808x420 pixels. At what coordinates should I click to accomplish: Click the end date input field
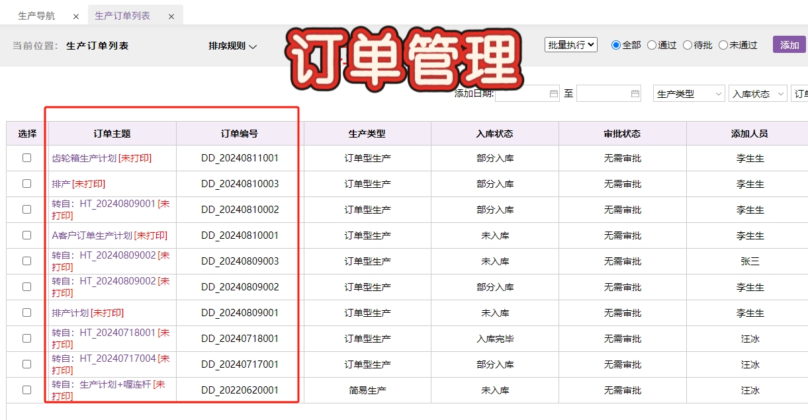click(x=609, y=94)
